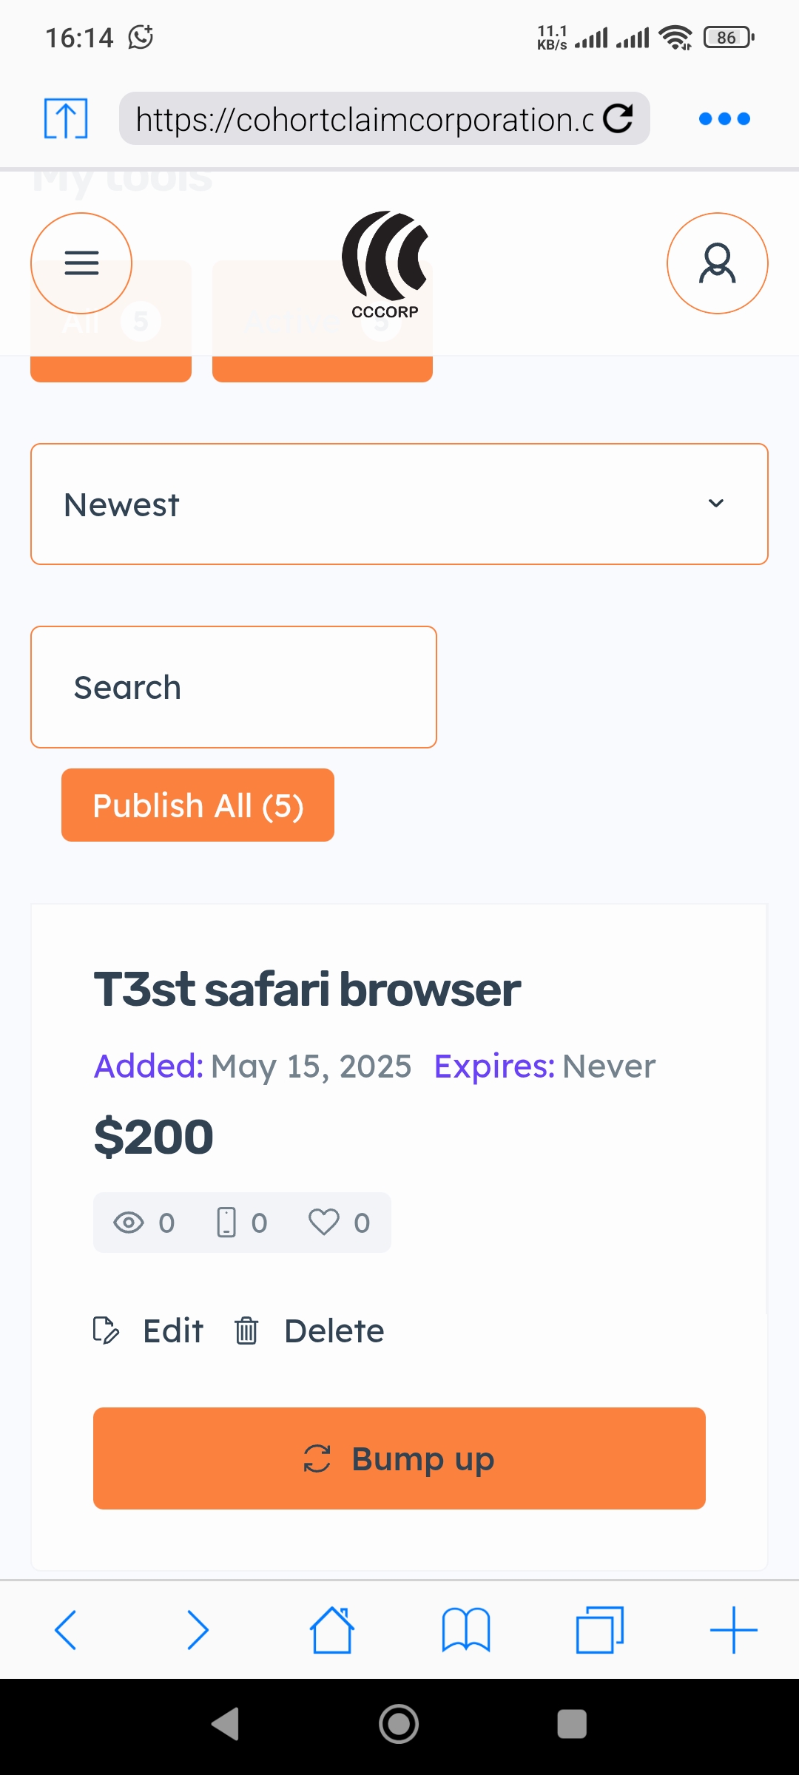This screenshot has width=799, height=1775.
Task: Navigate back in browser
Action: click(x=66, y=1629)
